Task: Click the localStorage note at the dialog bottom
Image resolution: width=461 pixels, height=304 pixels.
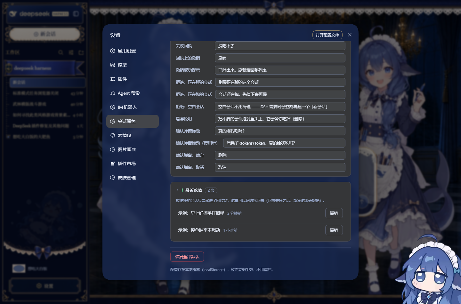Action: pos(222,270)
